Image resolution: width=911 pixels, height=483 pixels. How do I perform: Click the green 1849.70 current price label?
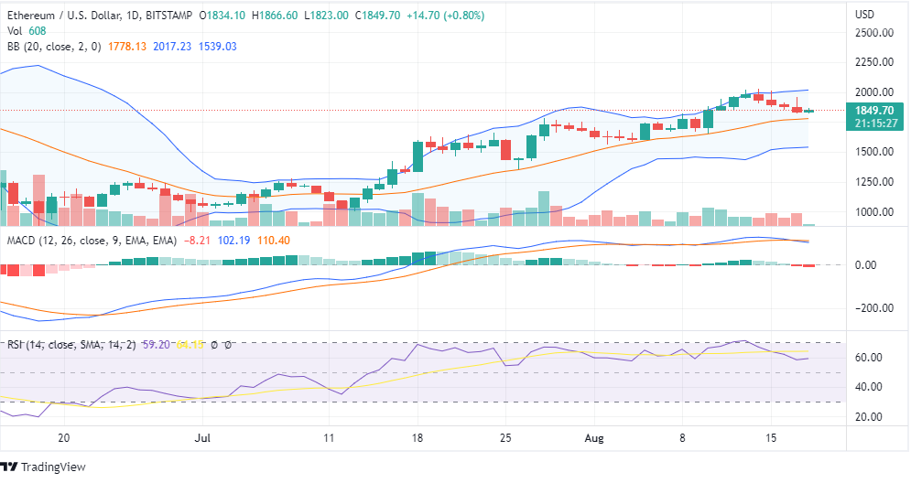[873, 111]
